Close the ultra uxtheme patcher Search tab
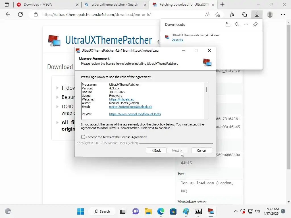The height and width of the screenshot is (218, 291). 145,5
